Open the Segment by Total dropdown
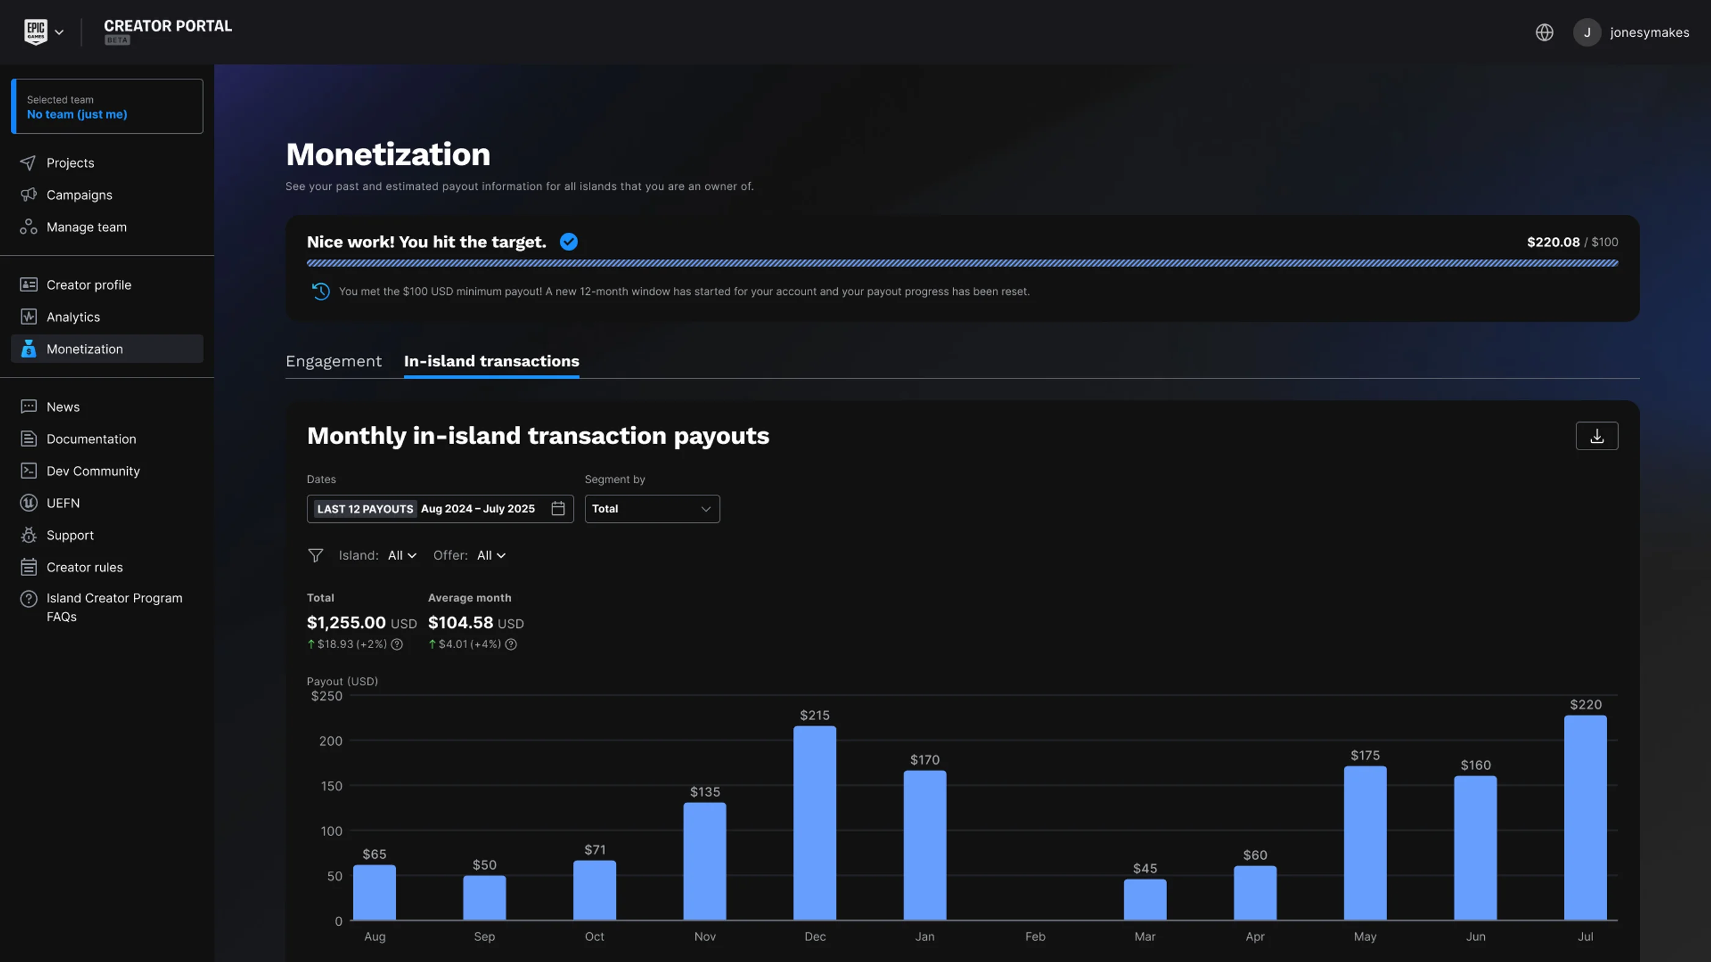 [x=651, y=509]
